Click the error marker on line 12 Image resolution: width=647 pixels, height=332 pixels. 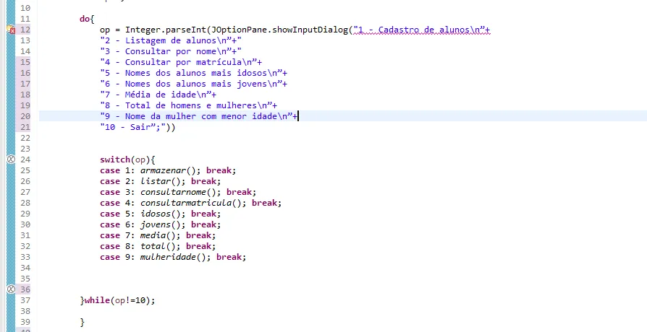(x=11, y=30)
